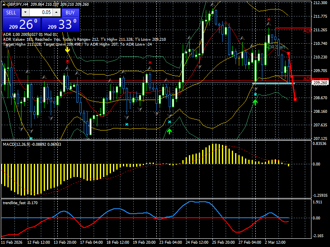Collapse one-click trading panel via triangle
This screenshot has height=247, width=330.
pyautogui.click(x=4, y=4)
